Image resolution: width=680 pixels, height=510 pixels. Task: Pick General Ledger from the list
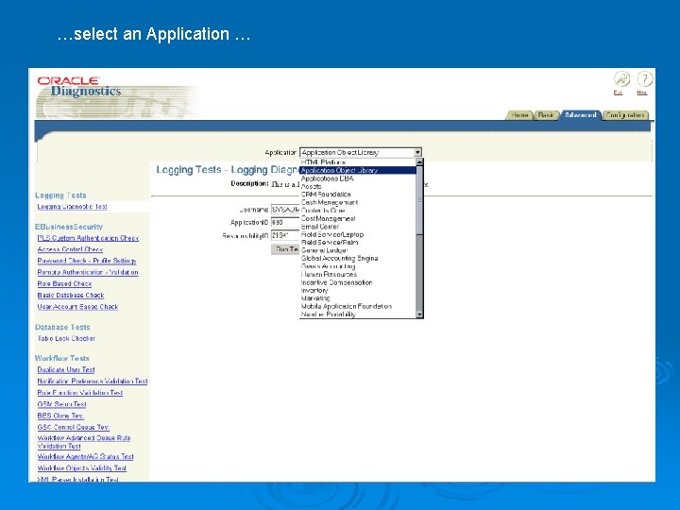358,250
